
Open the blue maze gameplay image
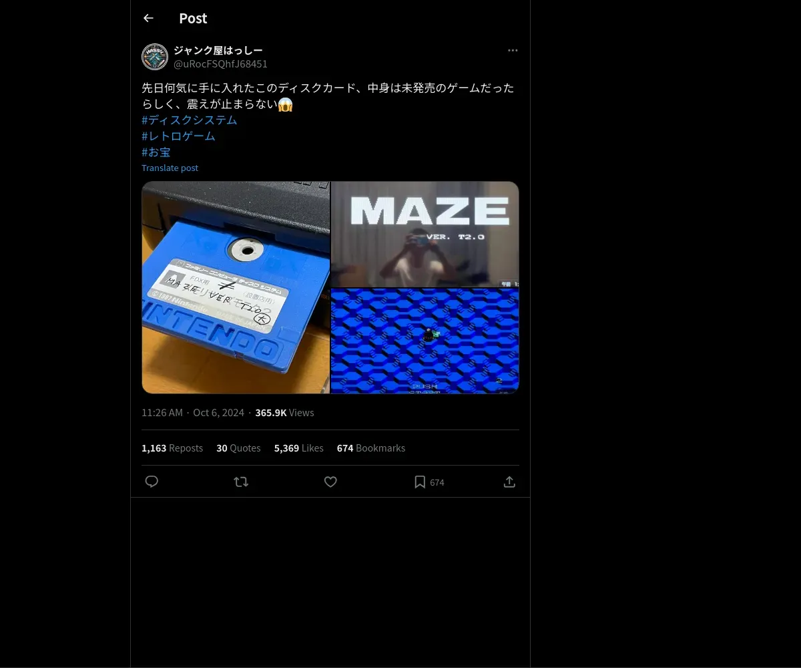(x=425, y=341)
